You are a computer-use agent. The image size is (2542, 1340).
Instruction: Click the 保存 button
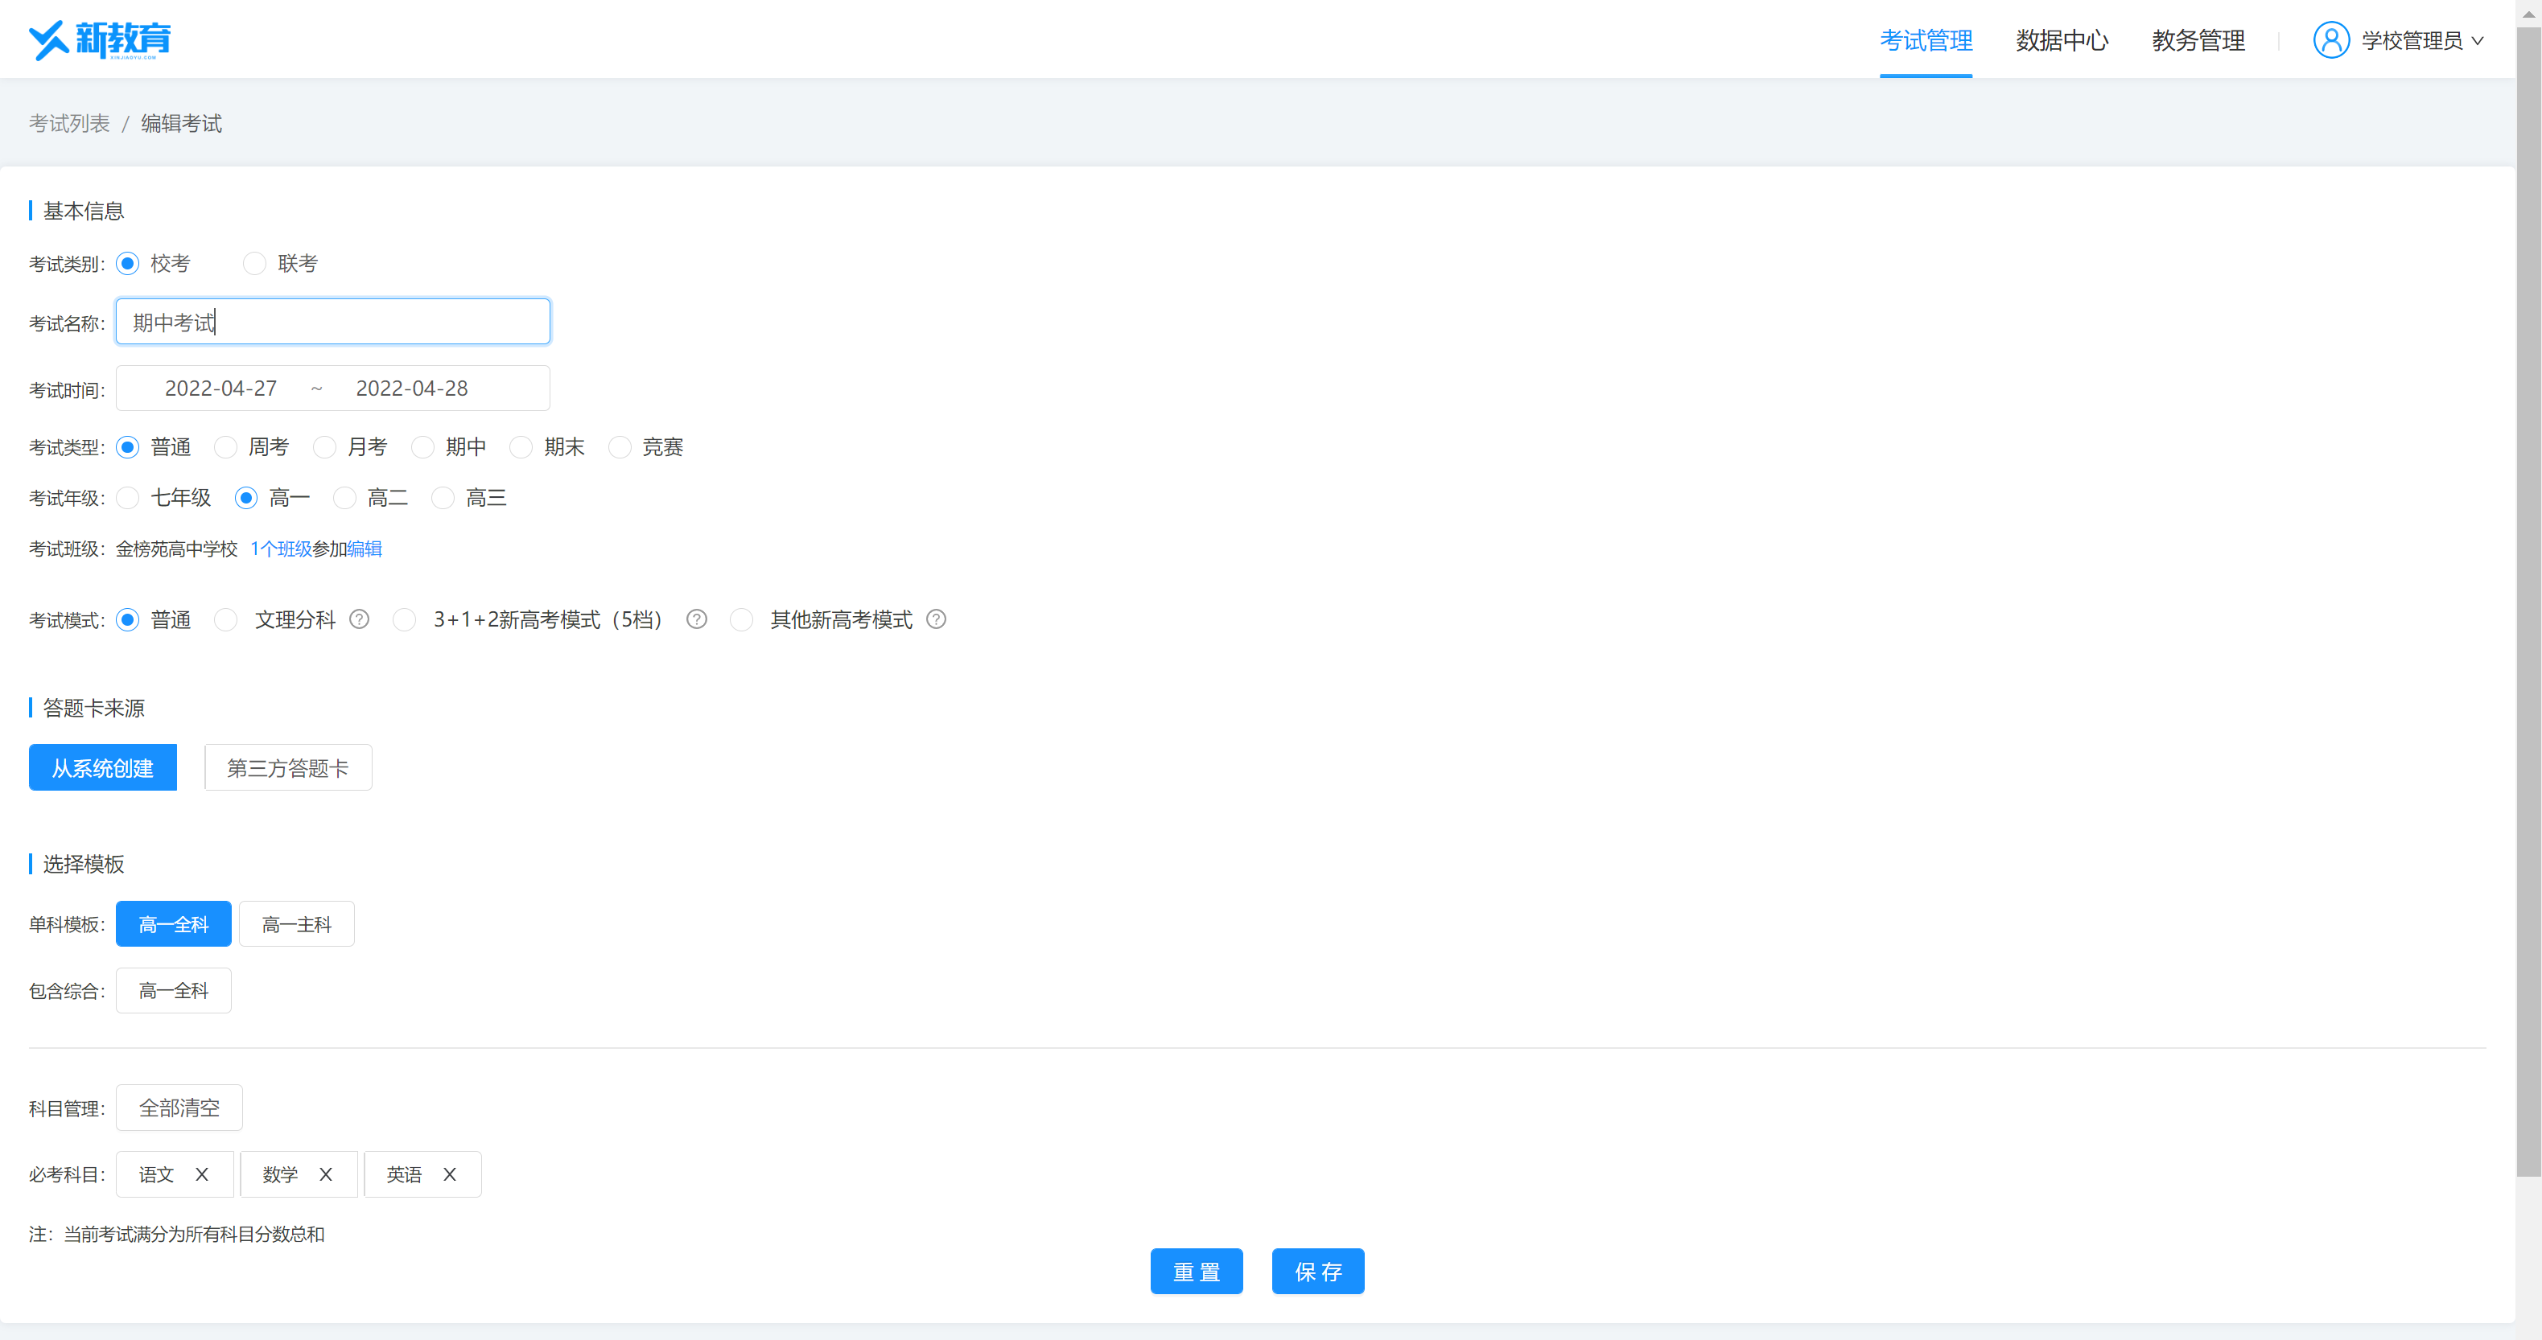click(1317, 1272)
